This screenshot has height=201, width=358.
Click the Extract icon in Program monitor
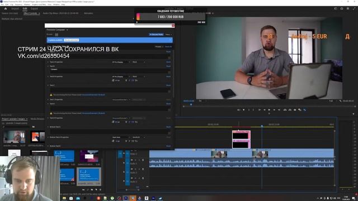[290, 110]
